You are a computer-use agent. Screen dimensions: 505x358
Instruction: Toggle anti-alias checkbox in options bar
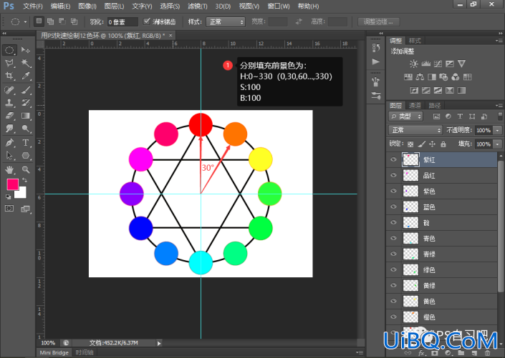pyautogui.click(x=147, y=21)
